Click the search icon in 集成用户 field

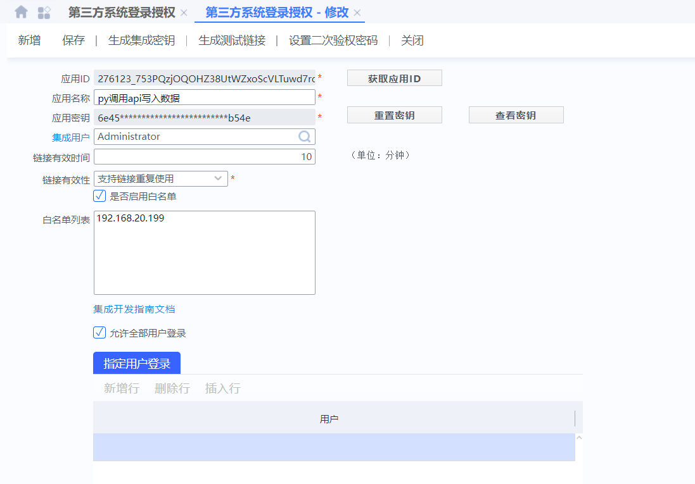point(304,137)
